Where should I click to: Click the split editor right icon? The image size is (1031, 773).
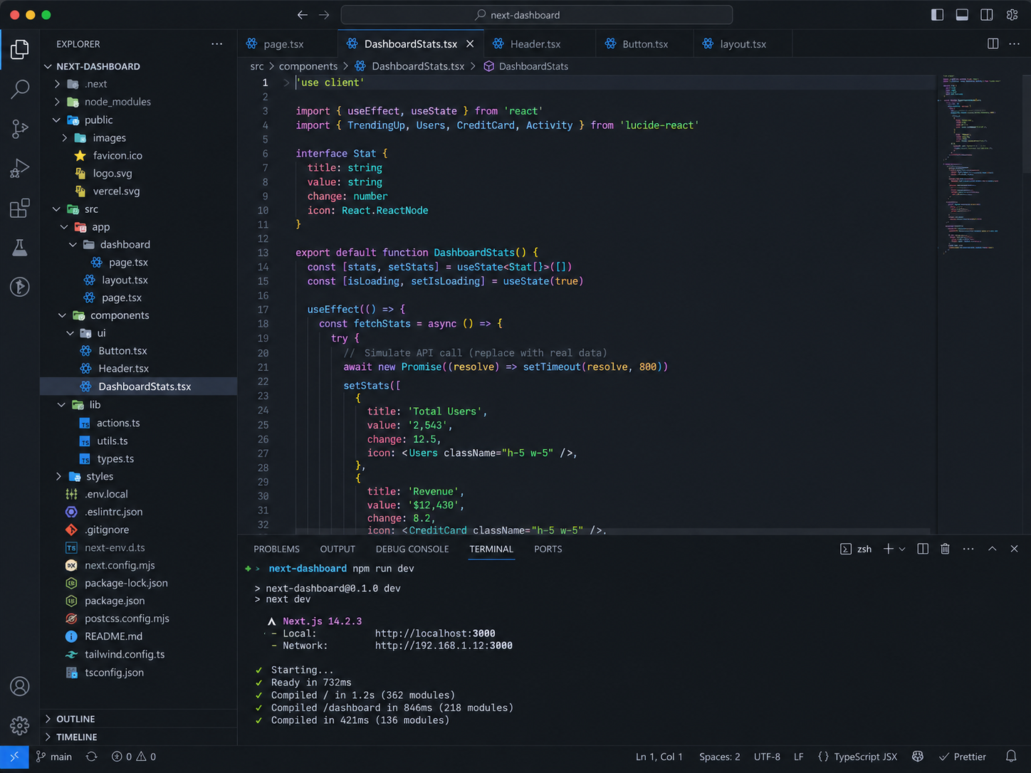point(993,43)
